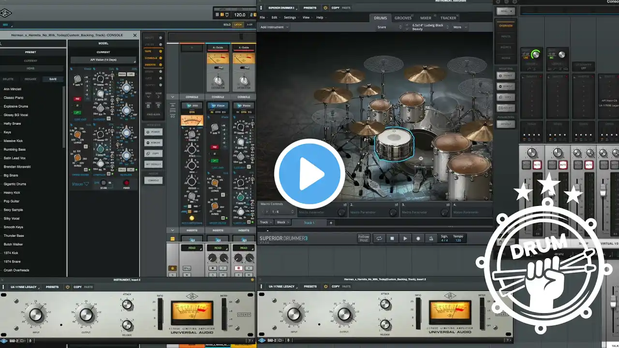
Task: Click the 120.0 tempo field in the console
Action: (x=240, y=15)
